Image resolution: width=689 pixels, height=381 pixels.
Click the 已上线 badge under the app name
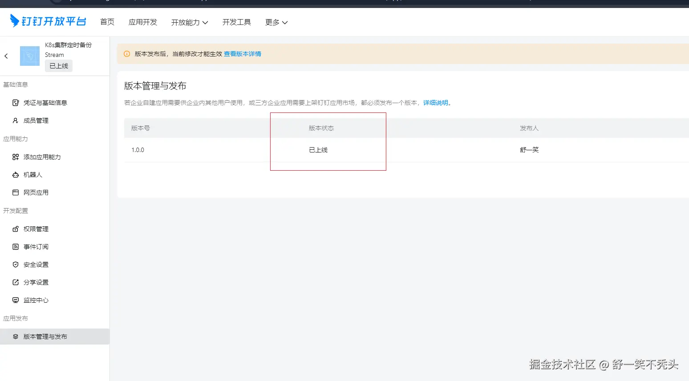tap(59, 66)
